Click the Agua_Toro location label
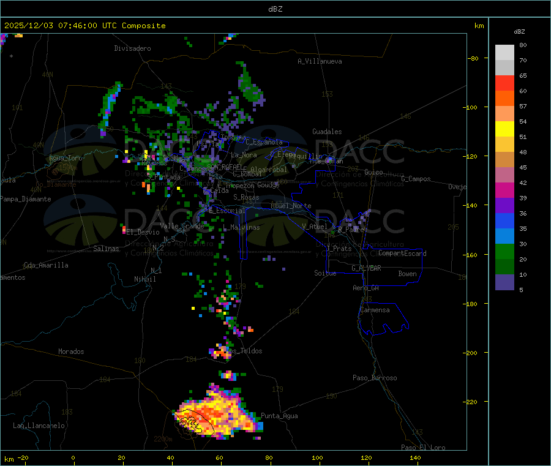 66,158
